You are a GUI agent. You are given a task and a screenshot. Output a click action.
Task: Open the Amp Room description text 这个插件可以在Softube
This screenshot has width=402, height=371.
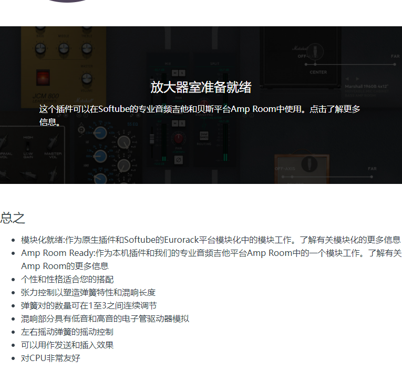click(x=200, y=116)
